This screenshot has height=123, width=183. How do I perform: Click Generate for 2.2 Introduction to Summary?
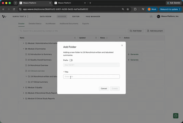(x=133, y=54)
